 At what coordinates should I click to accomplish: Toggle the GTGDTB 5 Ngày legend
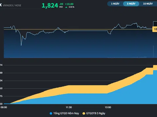point(94,113)
